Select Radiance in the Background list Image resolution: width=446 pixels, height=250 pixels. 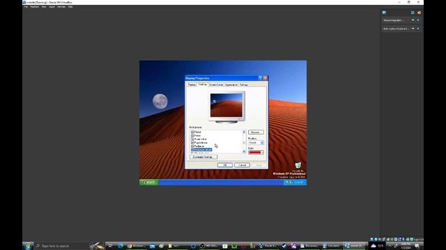(x=199, y=147)
